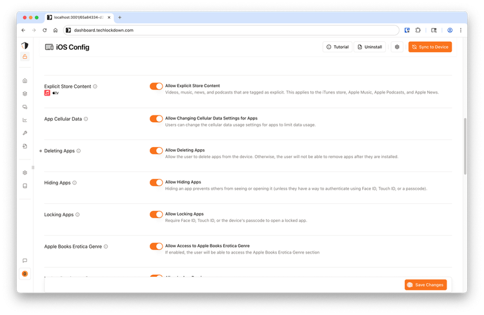Viewport: 484px width, 315px height.
Task: Open the chart analytics sidebar icon
Action: tap(25, 119)
